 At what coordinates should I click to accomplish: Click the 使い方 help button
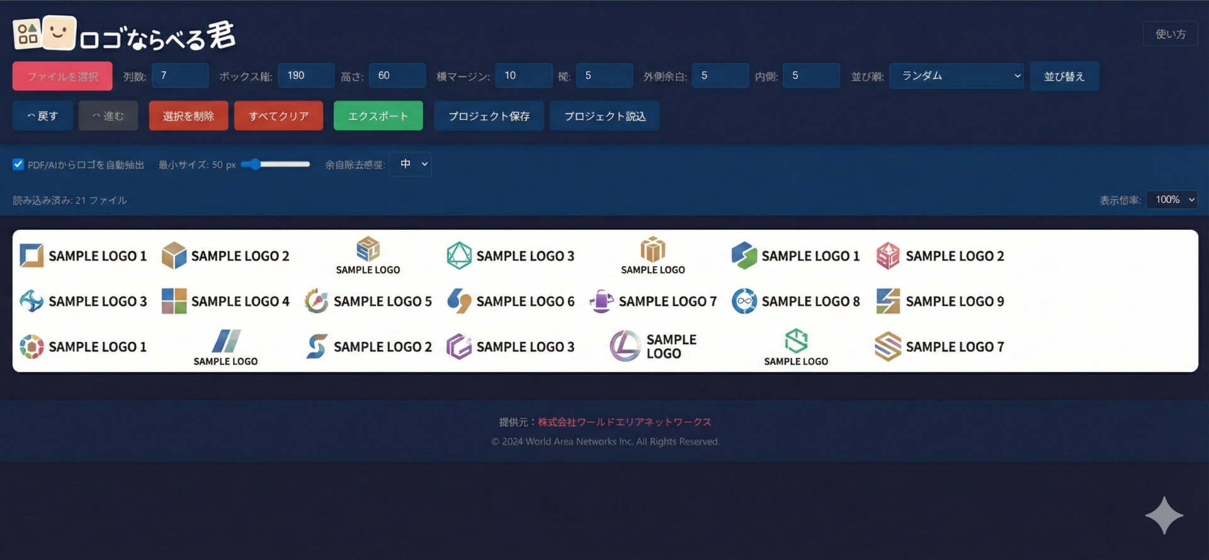tap(1170, 34)
